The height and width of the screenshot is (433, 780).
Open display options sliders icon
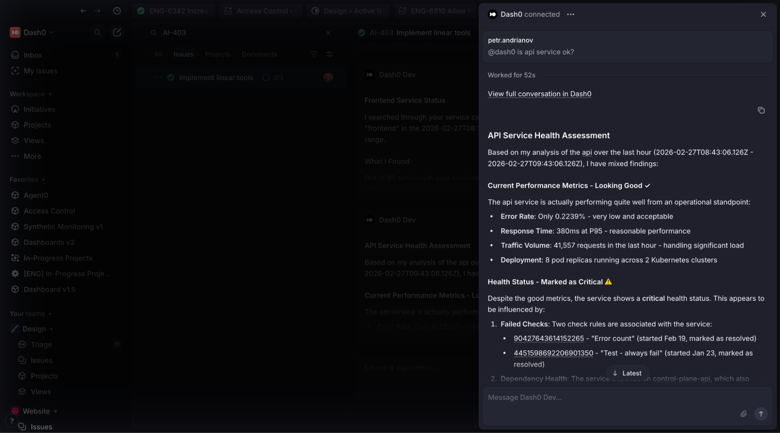point(329,54)
